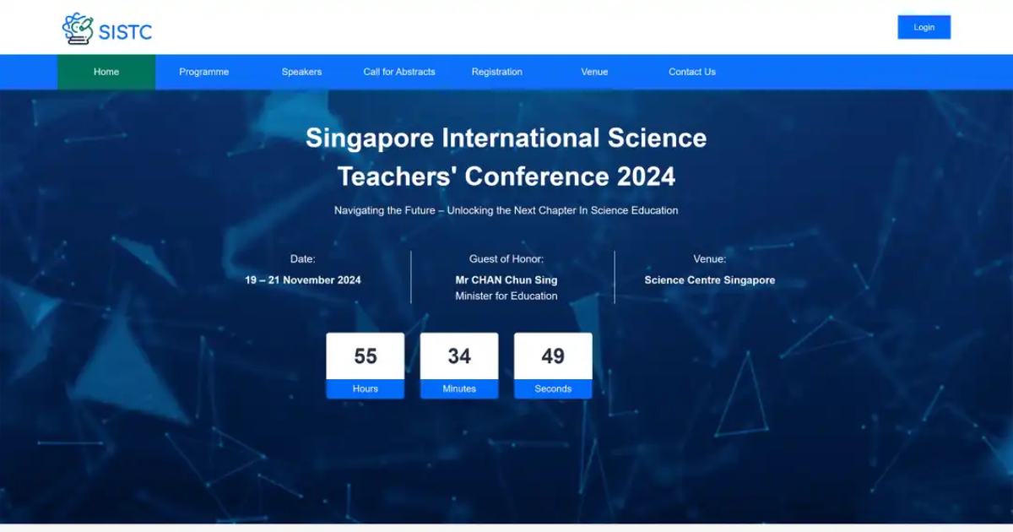Open the Programme menu item
Screen dimensions: 1013x532
(x=203, y=72)
